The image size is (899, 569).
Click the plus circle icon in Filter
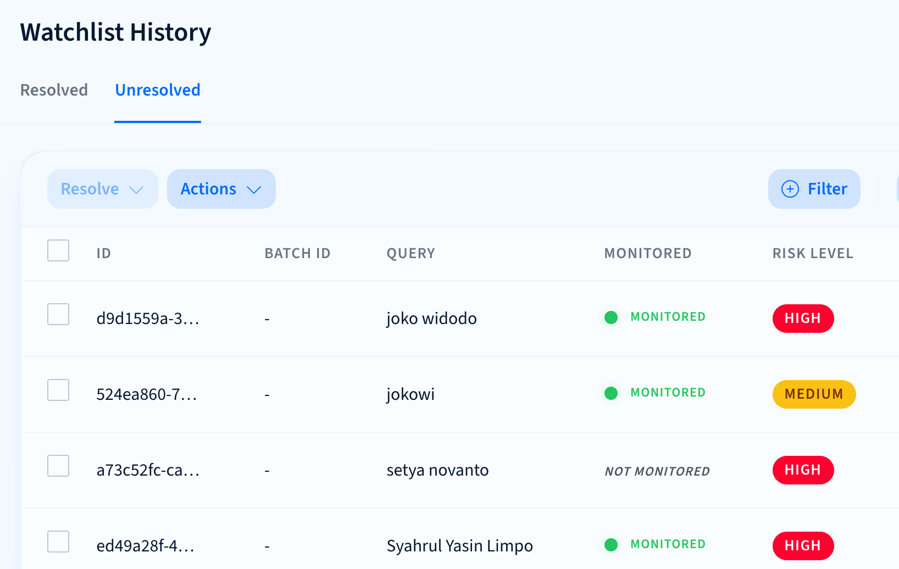click(790, 189)
